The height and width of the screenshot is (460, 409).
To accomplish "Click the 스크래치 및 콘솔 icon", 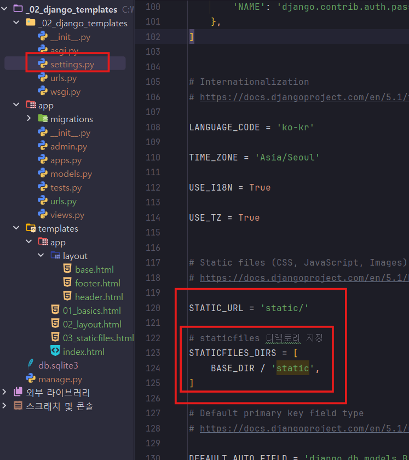I will click(18, 405).
